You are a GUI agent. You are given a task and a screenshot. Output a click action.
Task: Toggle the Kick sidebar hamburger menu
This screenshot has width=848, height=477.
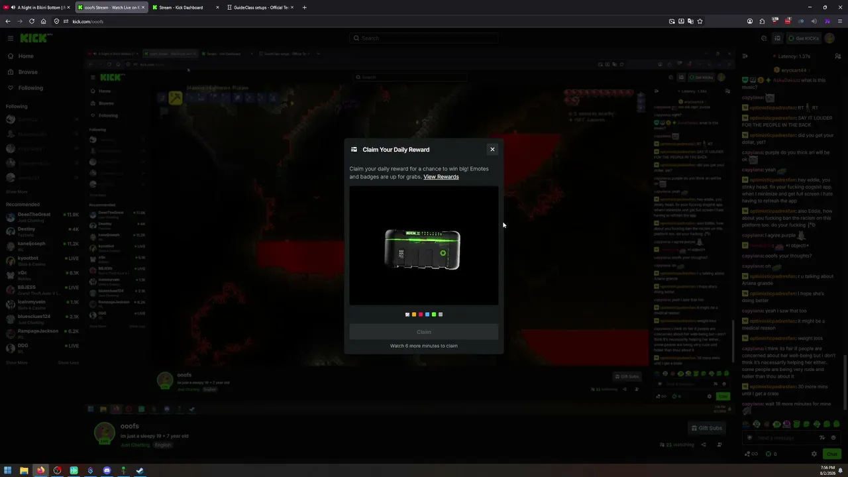point(10,38)
